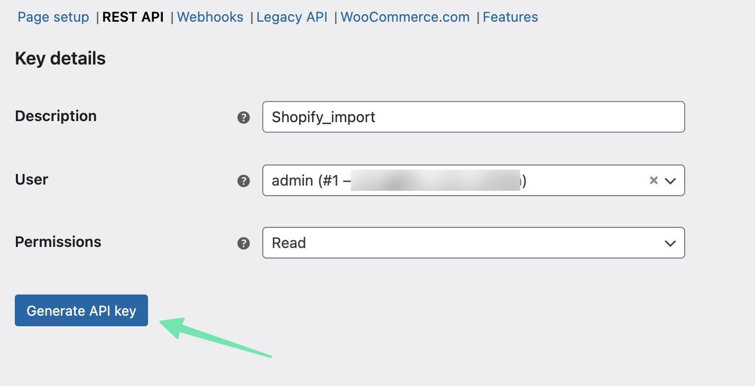Expand the Permissions chevron arrow
This screenshot has width=755, height=386.
[670, 243]
